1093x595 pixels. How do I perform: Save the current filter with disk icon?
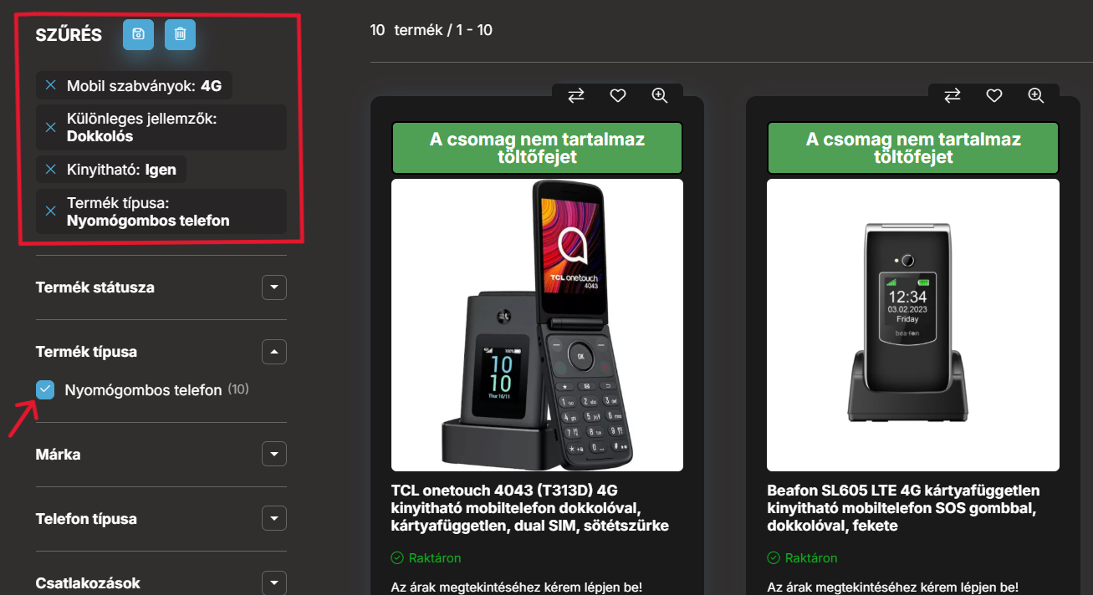point(138,34)
